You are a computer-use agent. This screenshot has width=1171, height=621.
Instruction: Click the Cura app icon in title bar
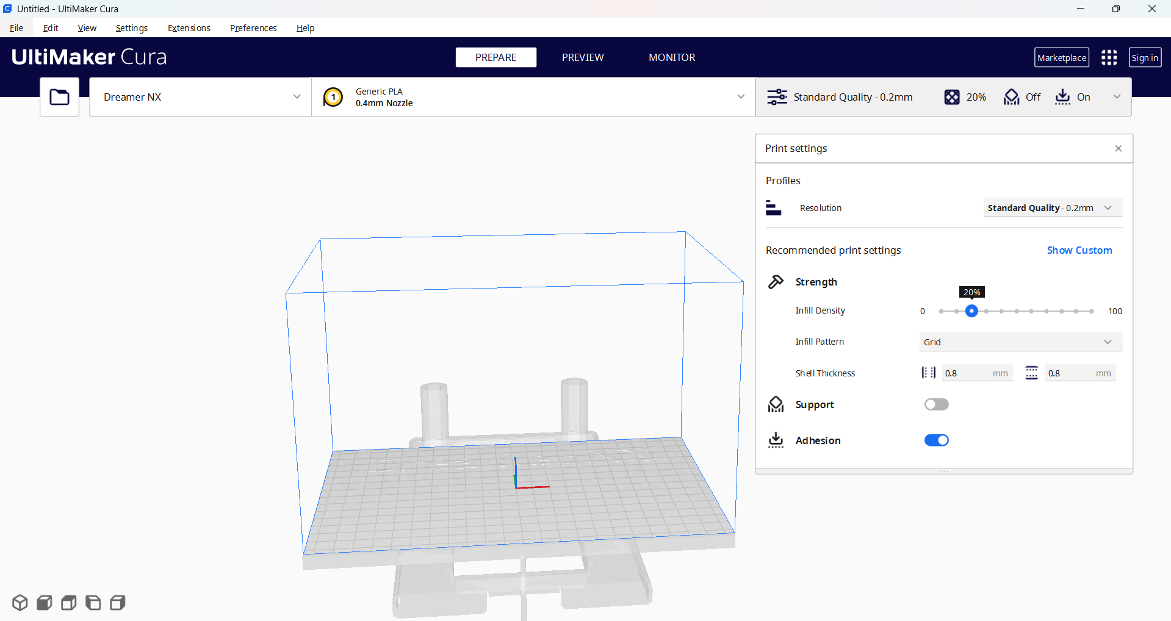click(7, 9)
